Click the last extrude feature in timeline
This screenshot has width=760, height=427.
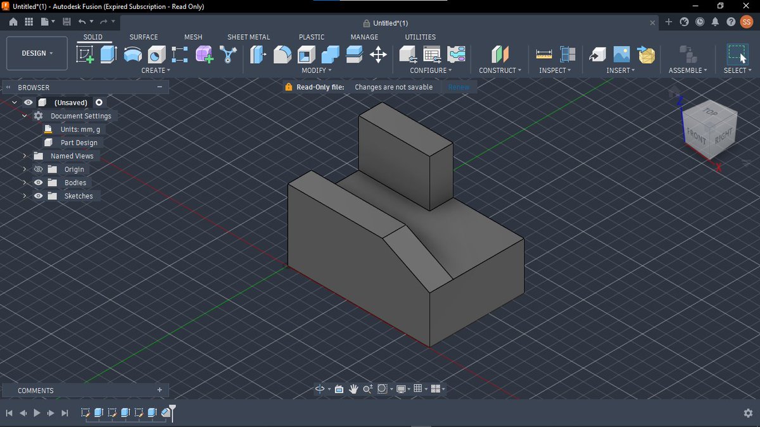pyautogui.click(x=152, y=413)
